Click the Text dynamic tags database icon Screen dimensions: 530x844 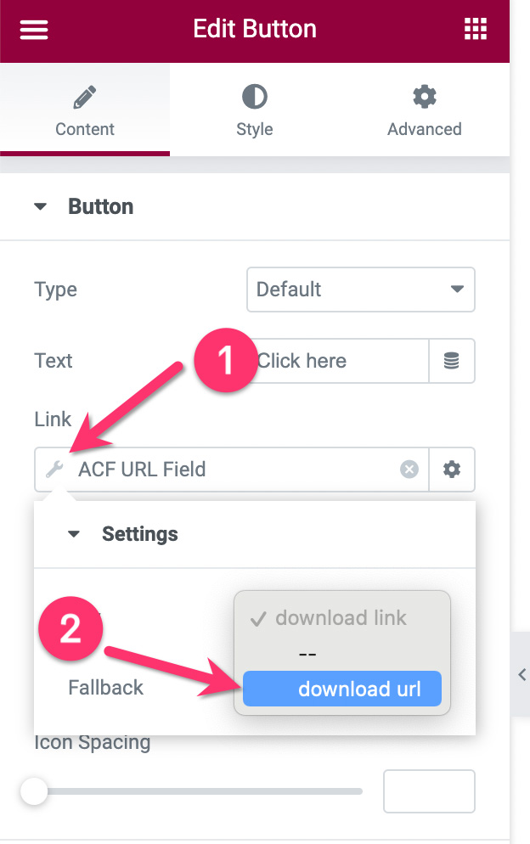[x=452, y=361]
